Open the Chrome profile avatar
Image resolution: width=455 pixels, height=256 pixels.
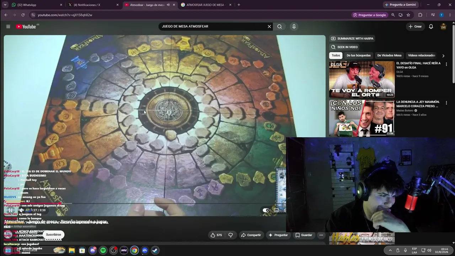pyautogui.click(x=441, y=15)
